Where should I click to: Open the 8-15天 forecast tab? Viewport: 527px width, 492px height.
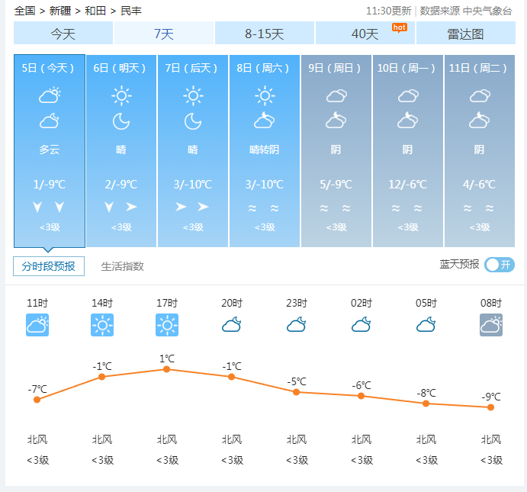pos(265,34)
